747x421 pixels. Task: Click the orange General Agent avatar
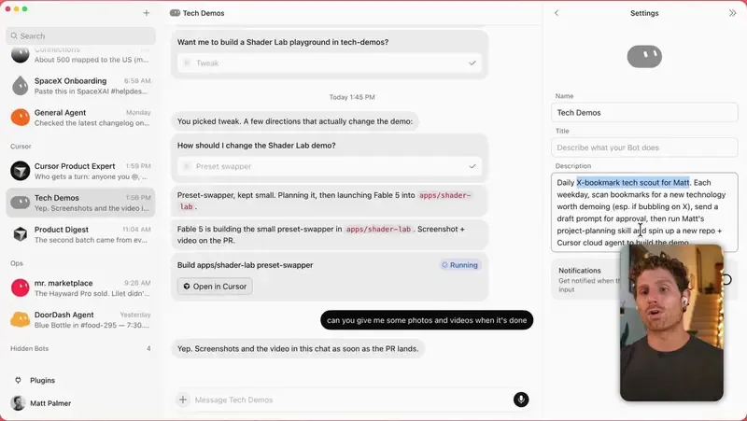(20, 118)
